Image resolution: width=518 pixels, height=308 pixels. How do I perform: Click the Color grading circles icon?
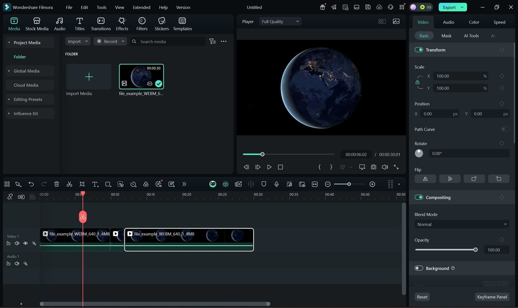click(146, 184)
